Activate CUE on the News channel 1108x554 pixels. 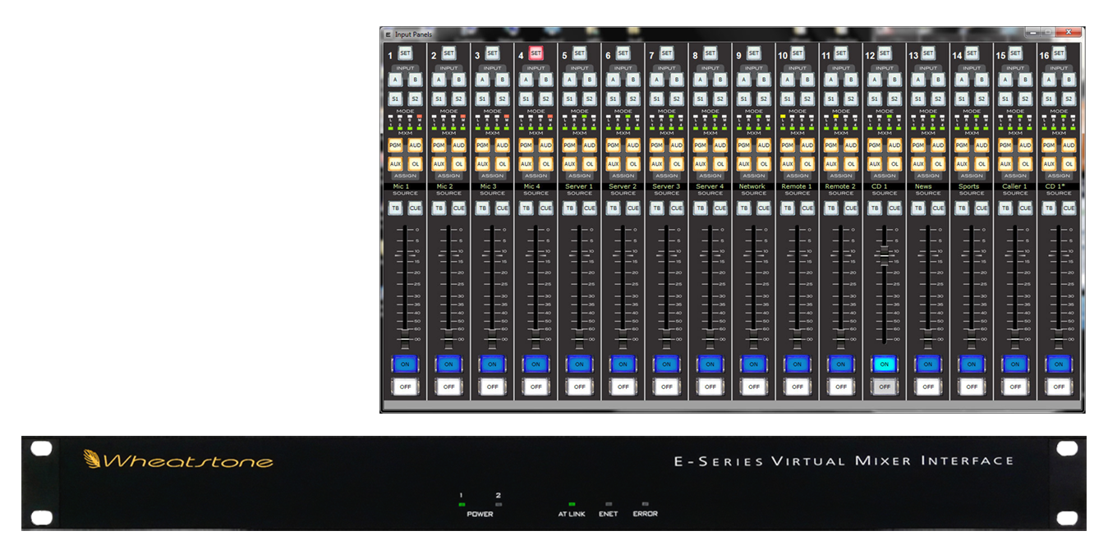click(937, 208)
